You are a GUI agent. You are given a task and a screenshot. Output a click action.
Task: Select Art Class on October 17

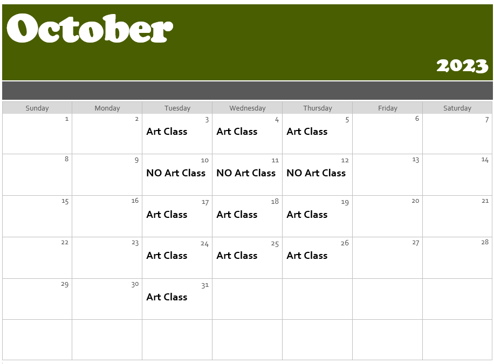pos(167,215)
